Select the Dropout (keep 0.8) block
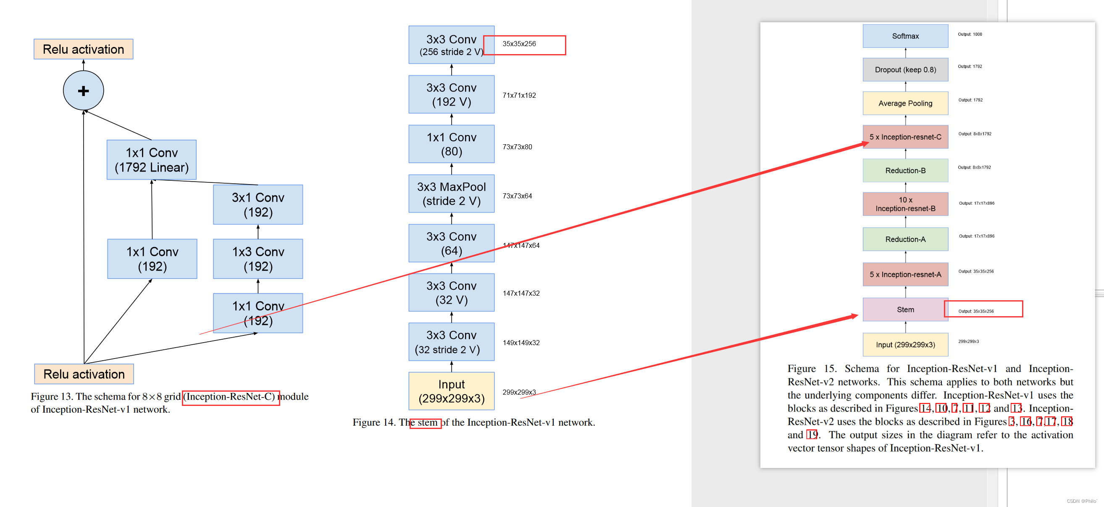 pyautogui.click(x=905, y=69)
